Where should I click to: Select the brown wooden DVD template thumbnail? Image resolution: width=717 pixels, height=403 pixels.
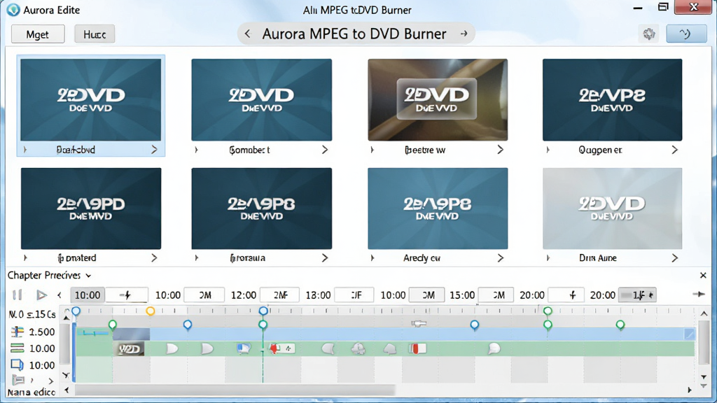tap(438, 99)
